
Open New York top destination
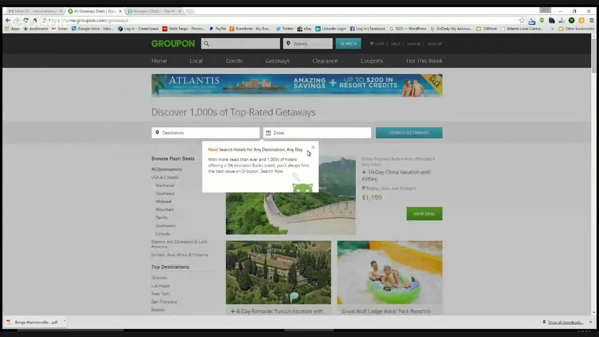[160, 293]
